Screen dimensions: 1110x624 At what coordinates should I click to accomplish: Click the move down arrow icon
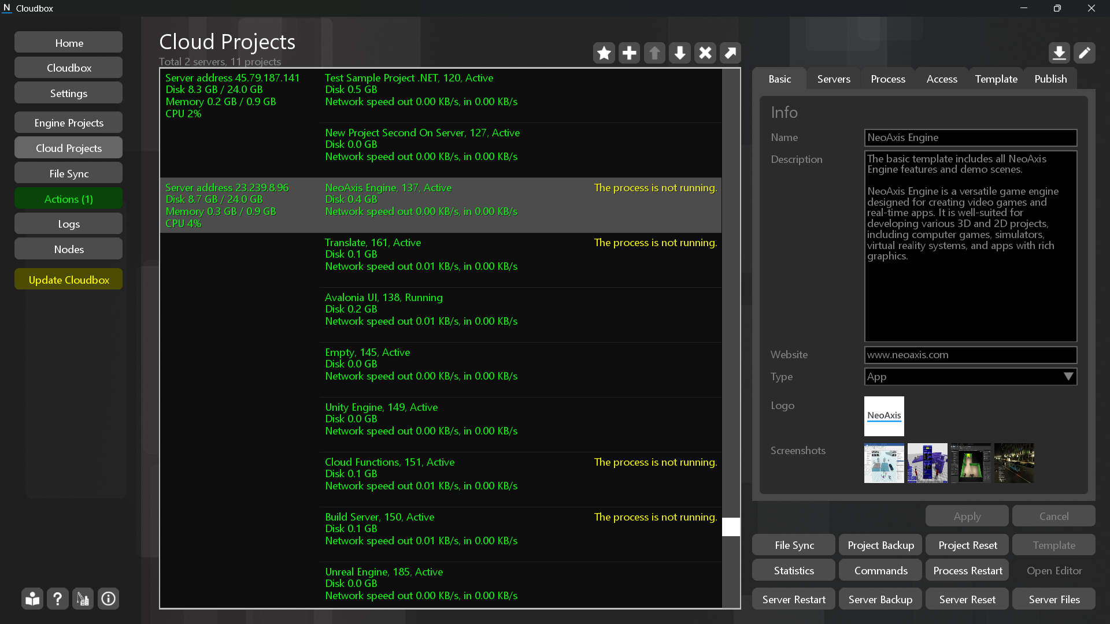680,53
